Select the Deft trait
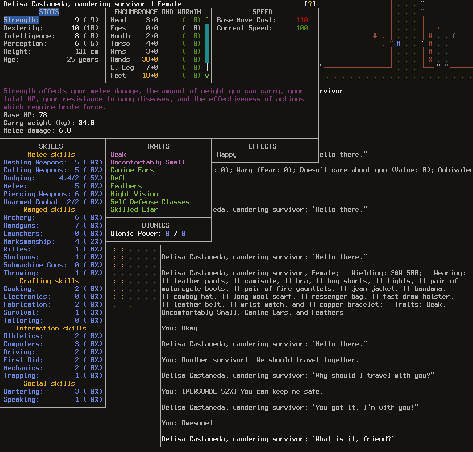Viewport: 473px width, 452px height. [x=118, y=178]
